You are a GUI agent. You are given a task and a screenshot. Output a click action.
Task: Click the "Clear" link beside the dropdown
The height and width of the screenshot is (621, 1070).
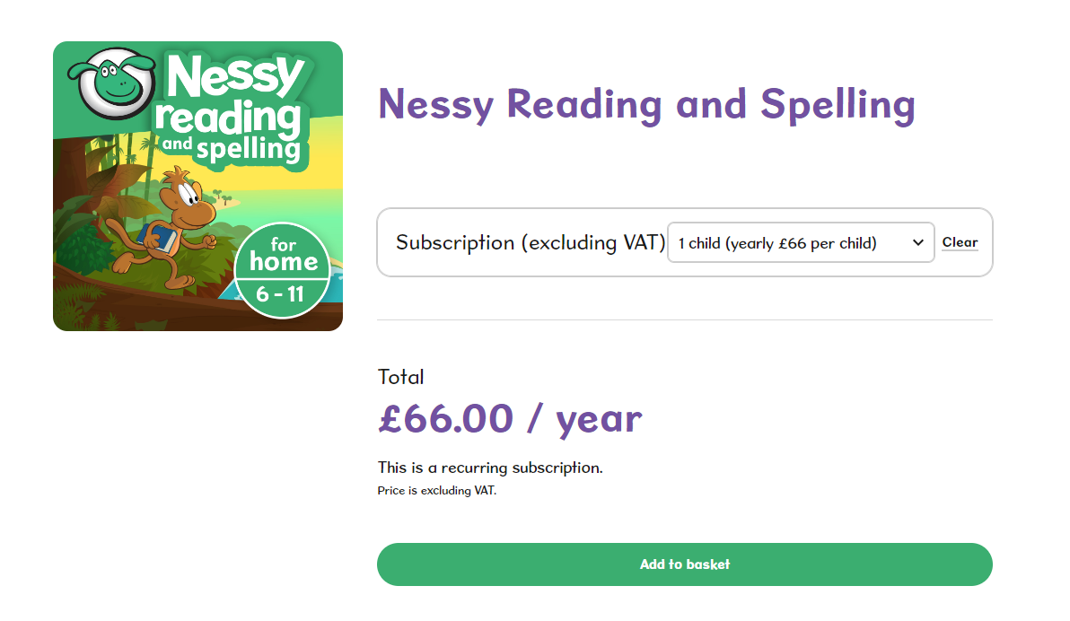(960, 241)
